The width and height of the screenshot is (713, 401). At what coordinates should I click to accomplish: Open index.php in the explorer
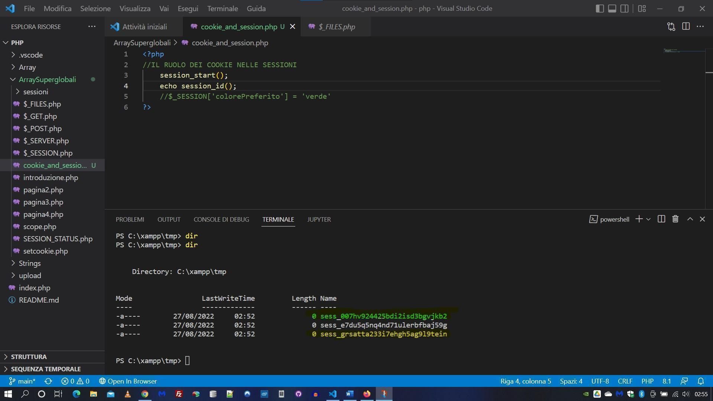tap(35, 288)
